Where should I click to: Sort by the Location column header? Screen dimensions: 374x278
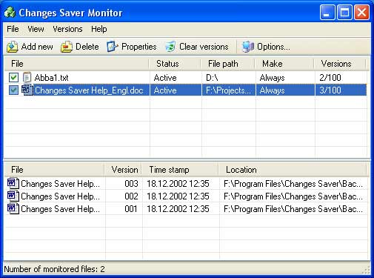click(x=293, y=170)
